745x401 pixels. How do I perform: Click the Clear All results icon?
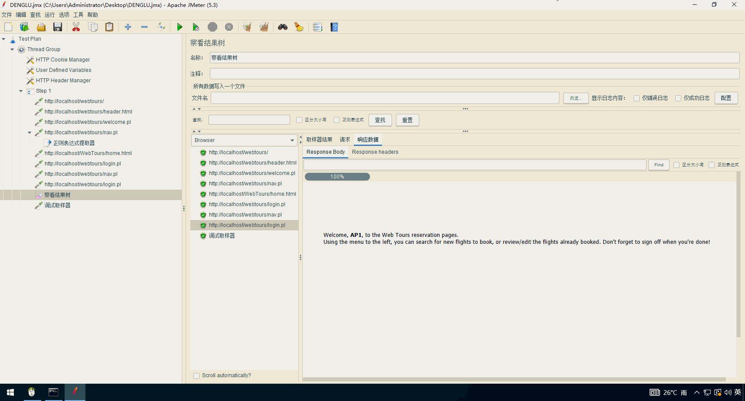[x=264, y=27]
